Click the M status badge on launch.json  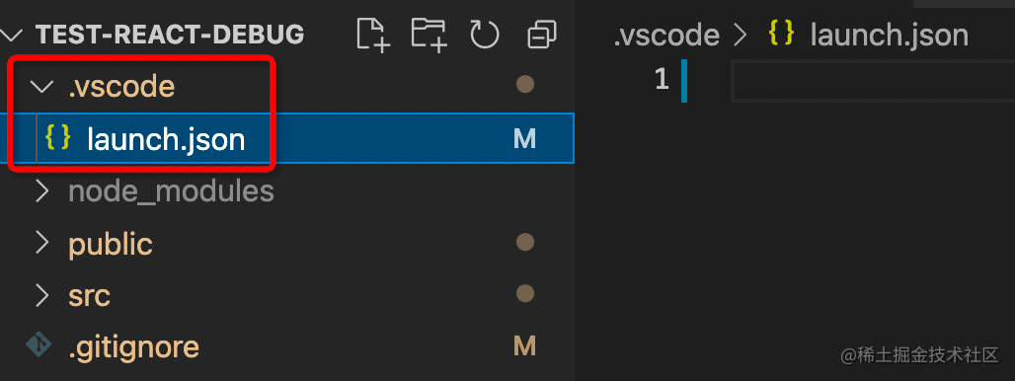click(x=524, y=138)
